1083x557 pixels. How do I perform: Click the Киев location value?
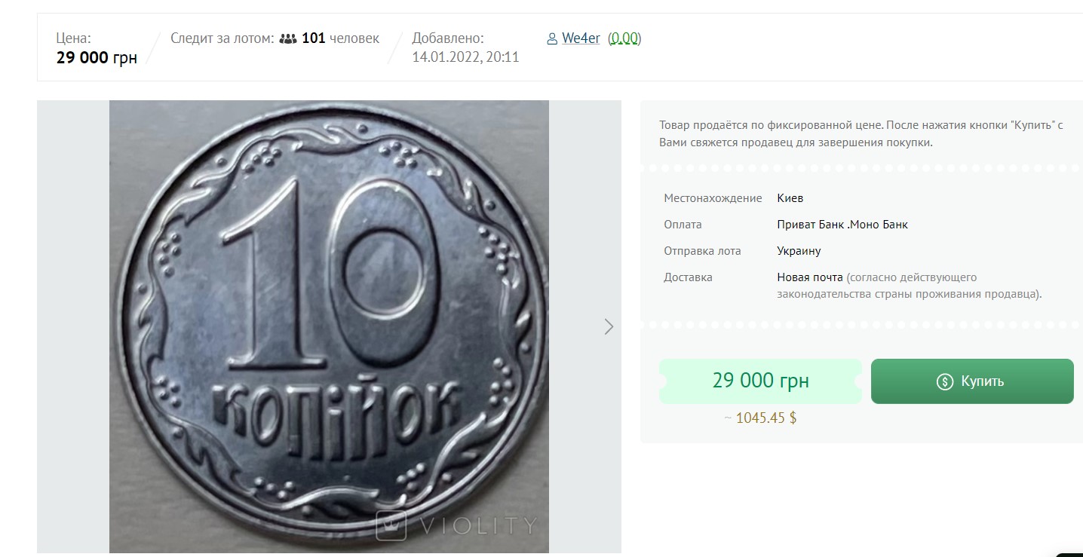tap(791, 197)
